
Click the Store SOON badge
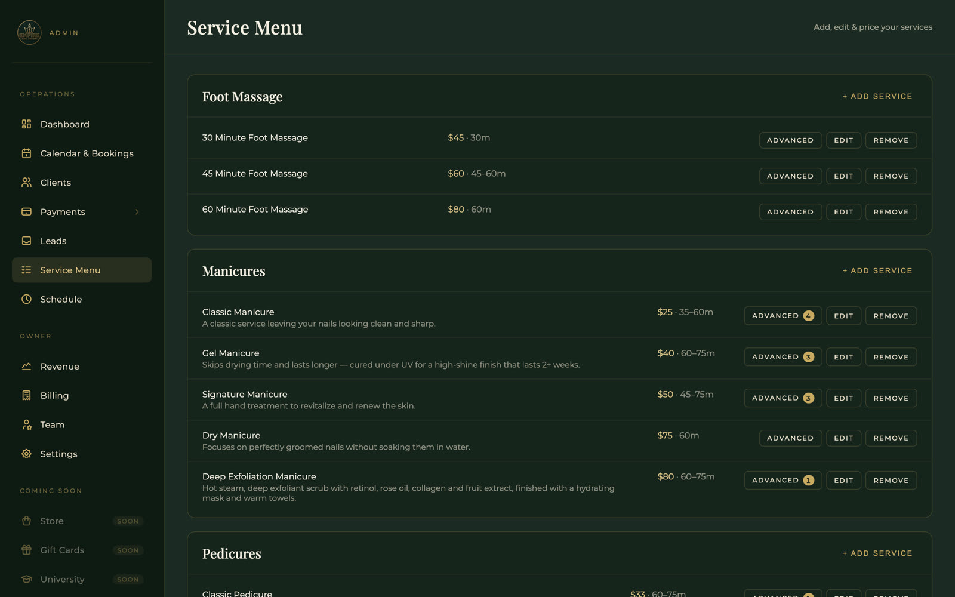pos(128,521)
